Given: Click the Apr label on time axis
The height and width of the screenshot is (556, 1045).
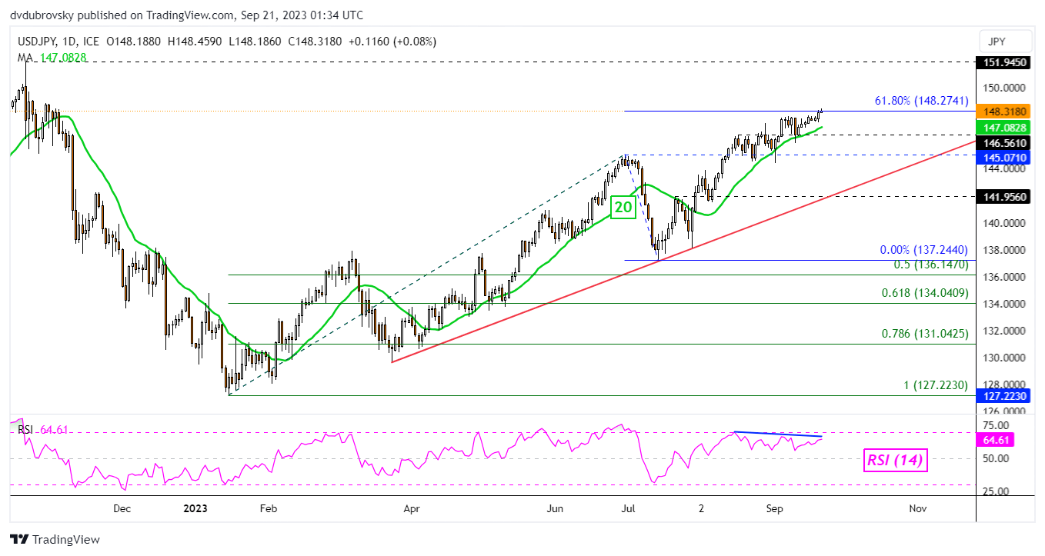Looking at the screenshot, I should click(411, 508).
